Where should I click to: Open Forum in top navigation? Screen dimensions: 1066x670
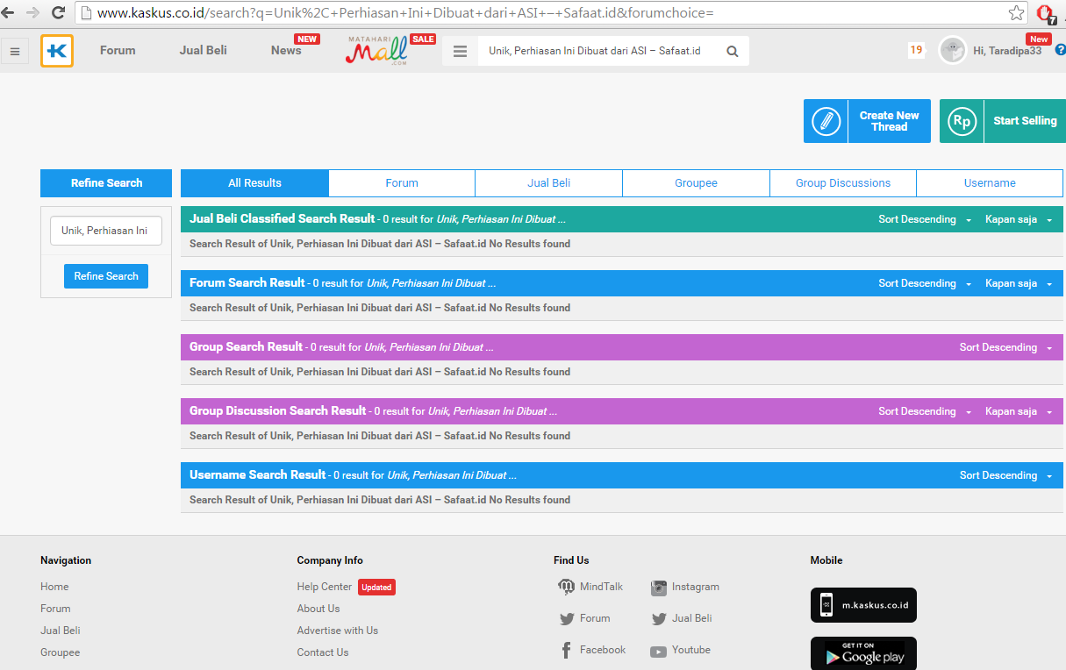118,50
